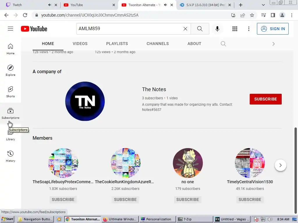Open Personalization taskbar window
The image size is (298, 223).
click(x=157, y=219)
